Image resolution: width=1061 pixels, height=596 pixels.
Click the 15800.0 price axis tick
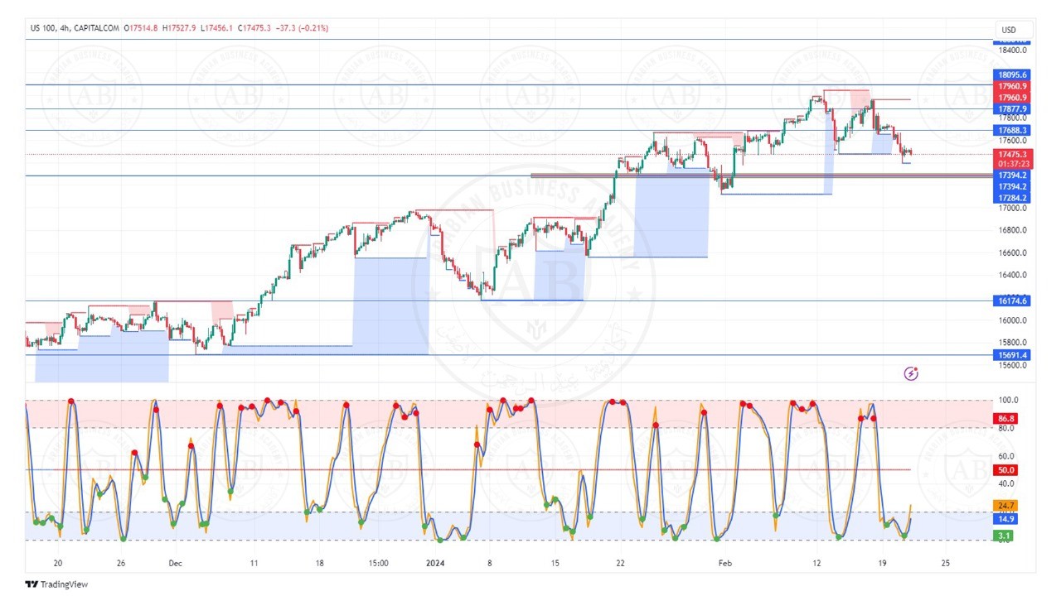pos(1013,342)
